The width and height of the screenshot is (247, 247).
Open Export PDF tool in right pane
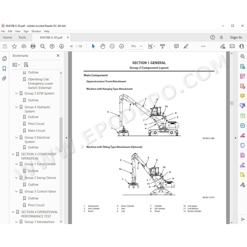(242, 66)
